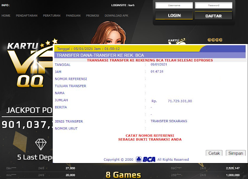The image size is (248, 179).
Task: Select the transfer amount 71.729.101,00
Action: (x=180, y=101)
